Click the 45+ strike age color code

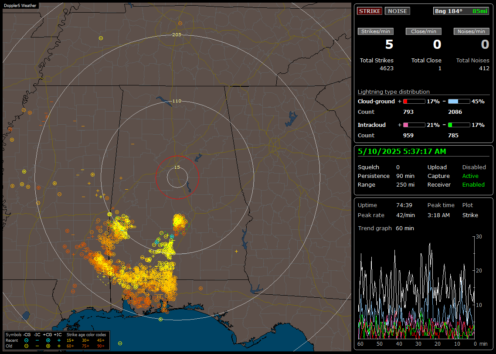[101, 340]
